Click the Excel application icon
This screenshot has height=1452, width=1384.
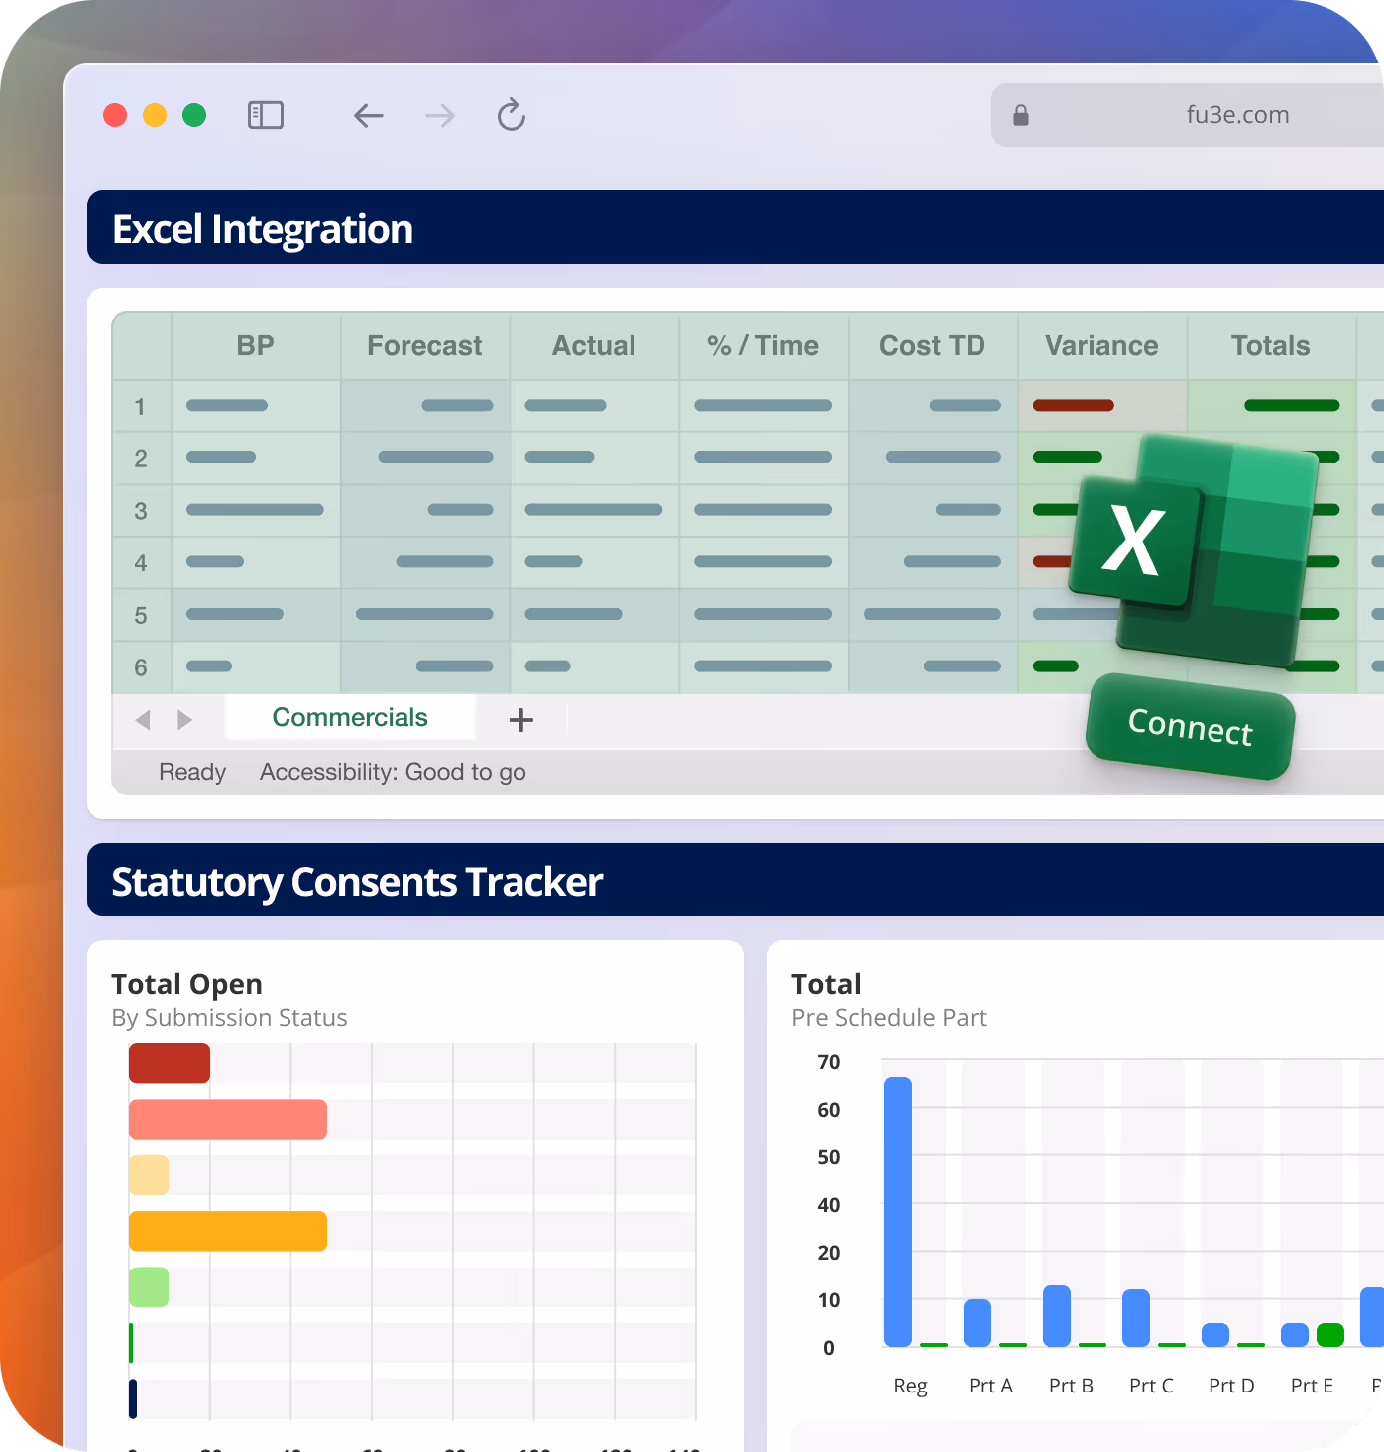[x=1190, y=545]
